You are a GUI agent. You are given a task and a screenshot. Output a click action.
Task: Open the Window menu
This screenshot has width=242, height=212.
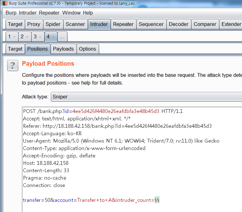[x=72, y=13]
